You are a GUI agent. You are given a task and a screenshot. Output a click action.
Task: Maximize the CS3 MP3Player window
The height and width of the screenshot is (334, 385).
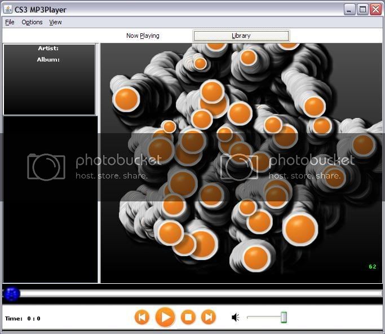[x=362, y=10]
